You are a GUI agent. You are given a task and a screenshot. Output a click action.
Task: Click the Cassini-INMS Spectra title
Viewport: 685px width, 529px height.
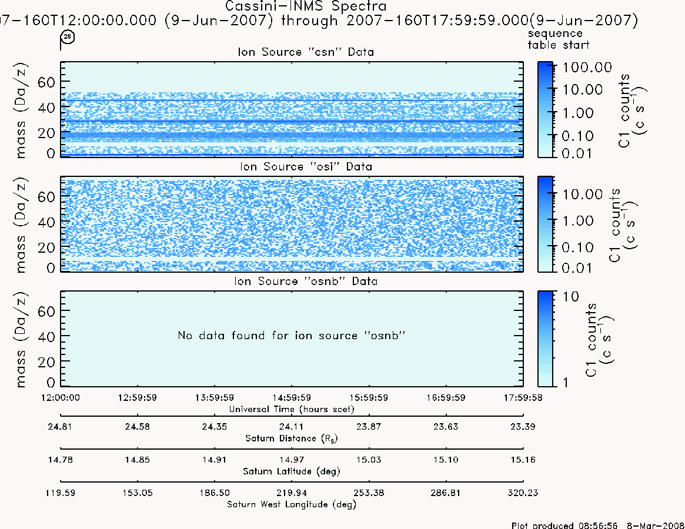306,6
